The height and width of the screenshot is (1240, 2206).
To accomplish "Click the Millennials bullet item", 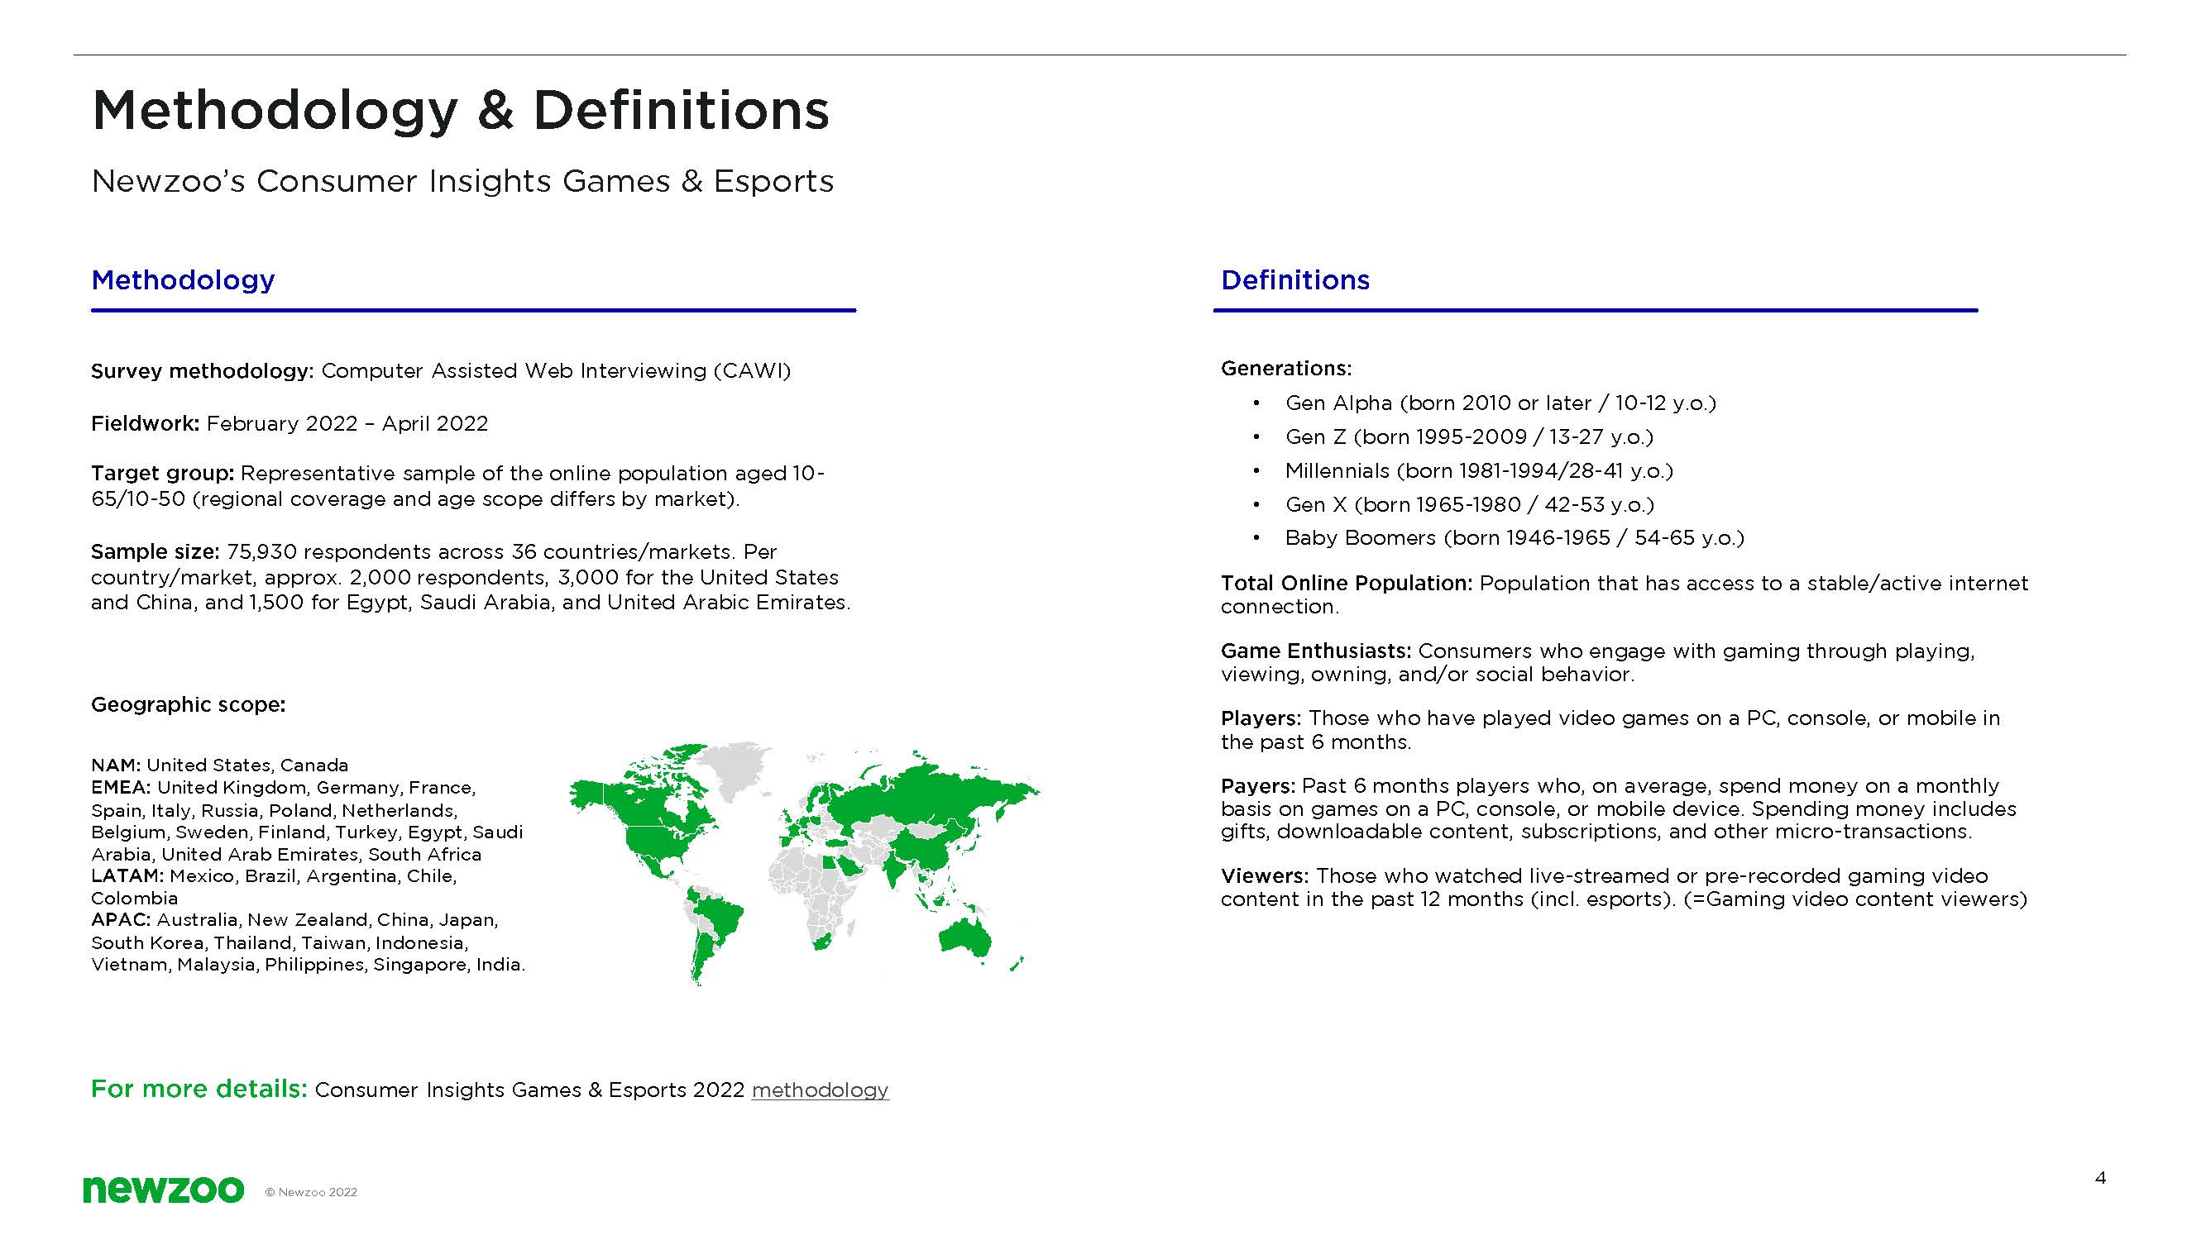I will point(1478,470).
